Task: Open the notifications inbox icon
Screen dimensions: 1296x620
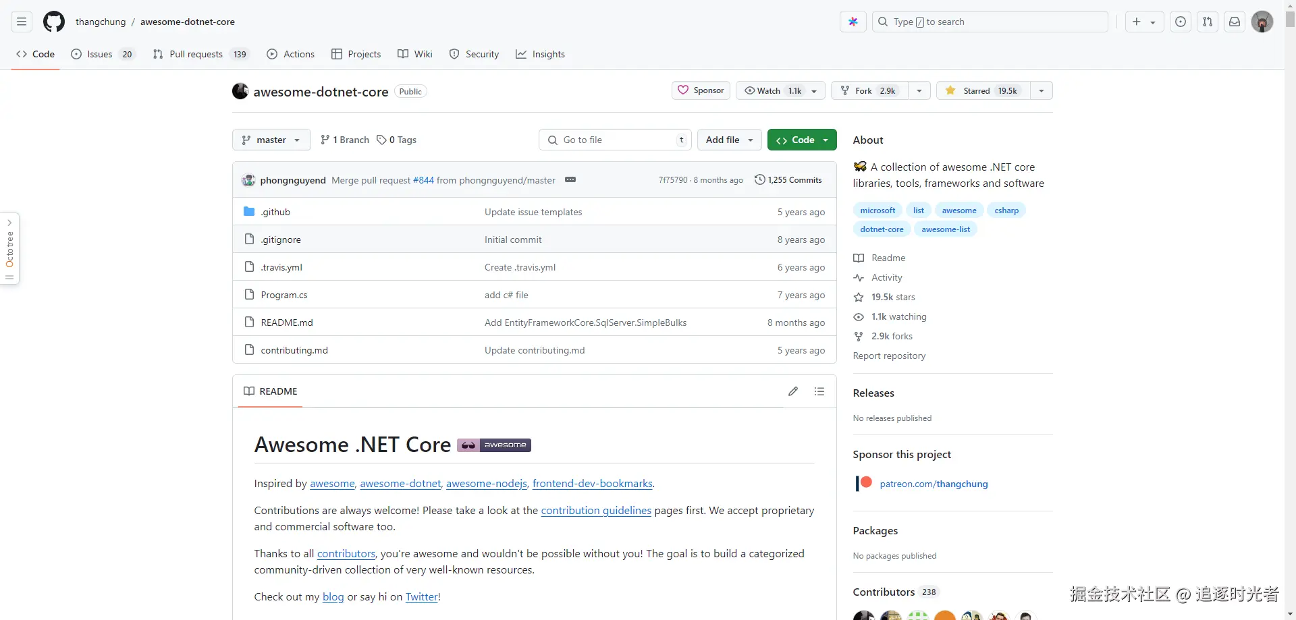Action: [1235, 22]
